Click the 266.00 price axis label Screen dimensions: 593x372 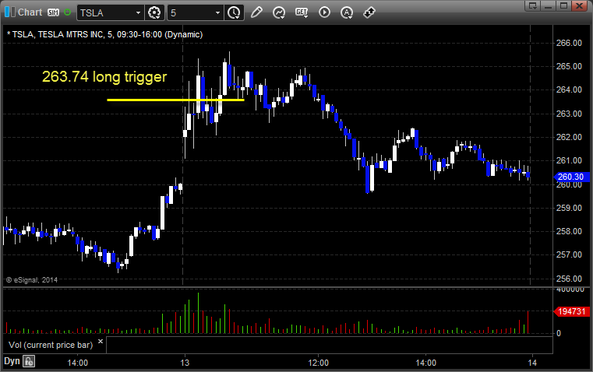[x=569, y=43]
